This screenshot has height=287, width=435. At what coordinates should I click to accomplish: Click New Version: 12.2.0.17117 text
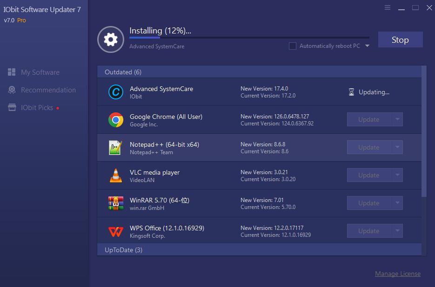272,228
